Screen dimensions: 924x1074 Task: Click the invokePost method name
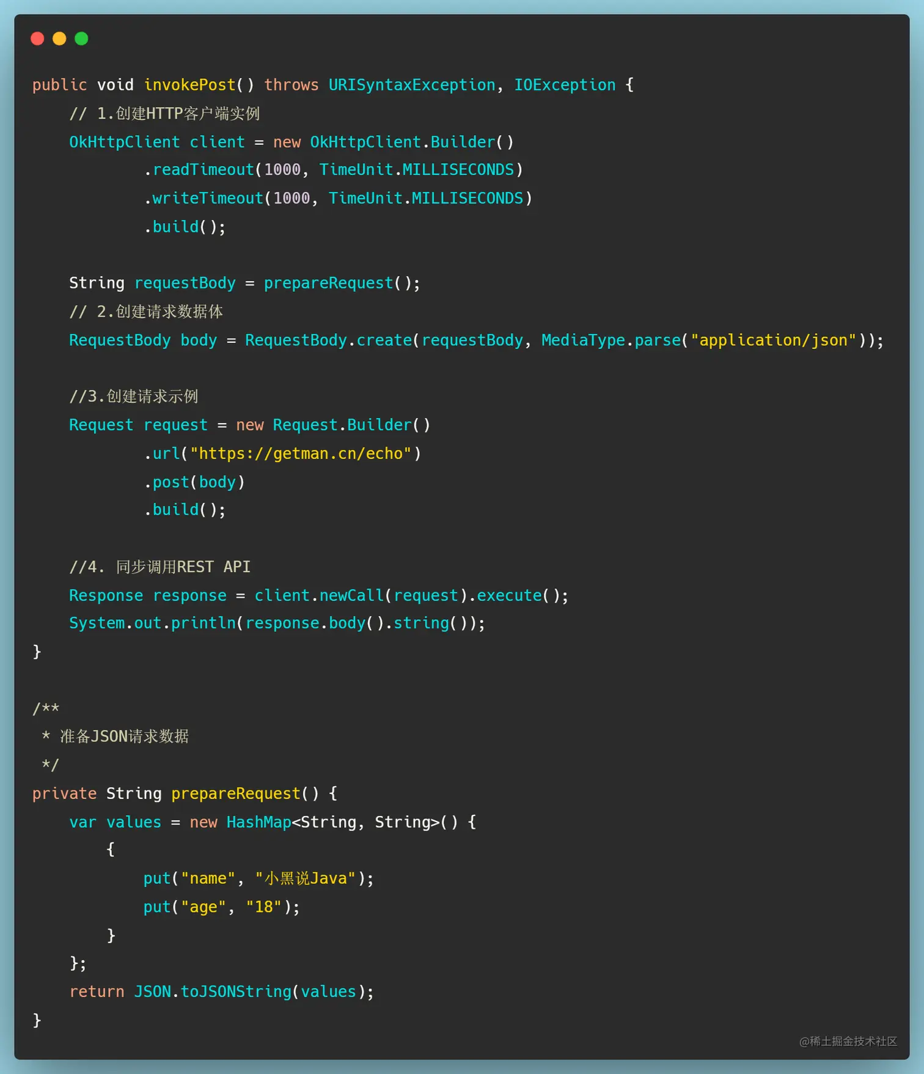(189, 85)
